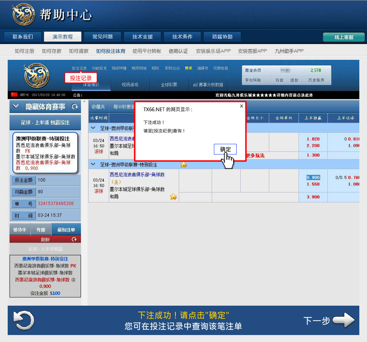Select the highlighted 0.900 odds cell
This screenshot has width=367, height=342.
tap(313, 178)
